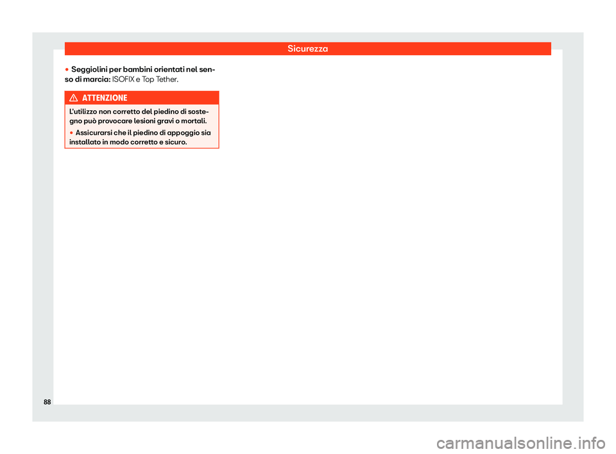Click 'gno può provocare lesioni gravi o mortali.'
This screenshot has width=616, height=454.
(x=139, y=121)
